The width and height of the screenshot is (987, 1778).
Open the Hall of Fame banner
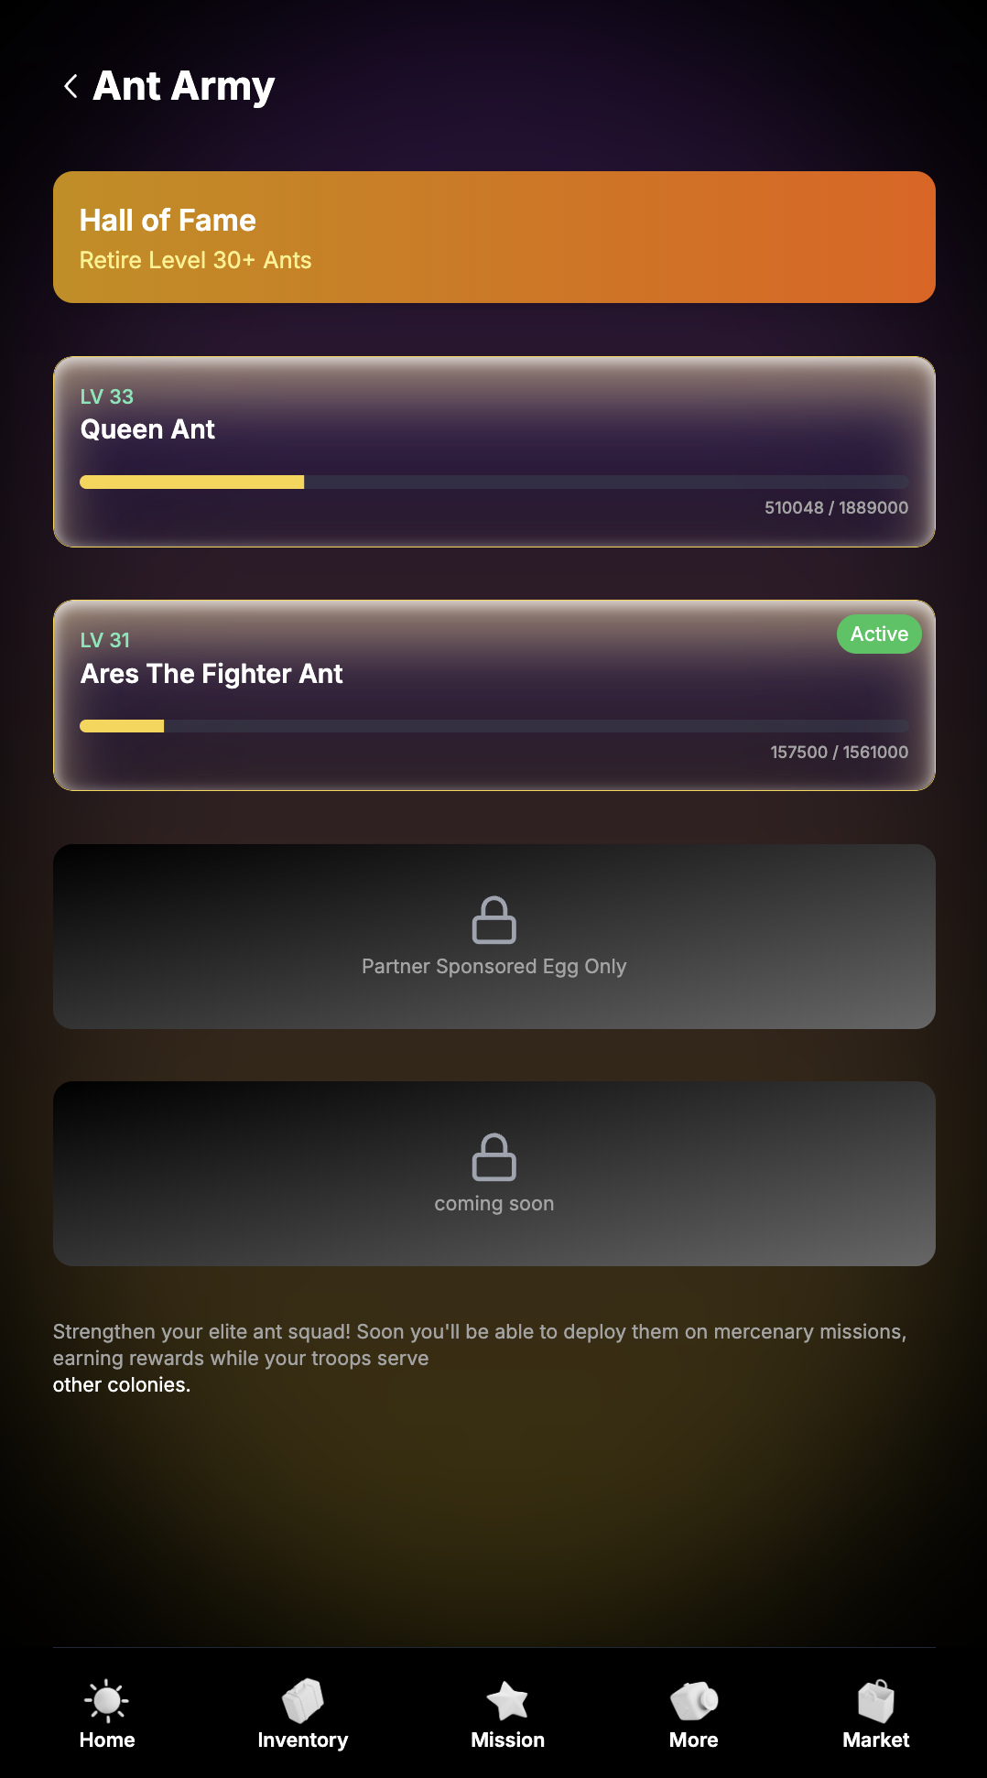click(x=494, y=237)
